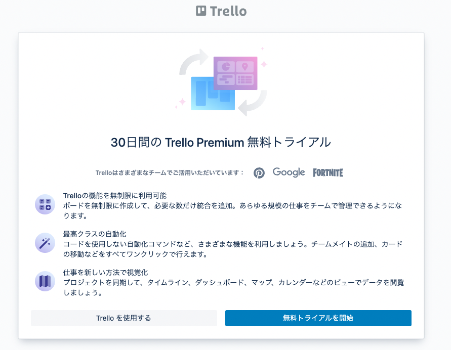Click the Pinterest logo icon
451x350 pixels.
tap(259, 172)
